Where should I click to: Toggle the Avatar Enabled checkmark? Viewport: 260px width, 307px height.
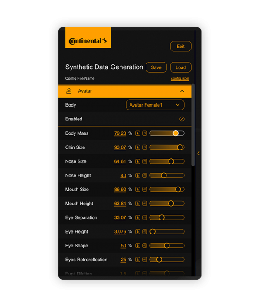click(182, 119)
